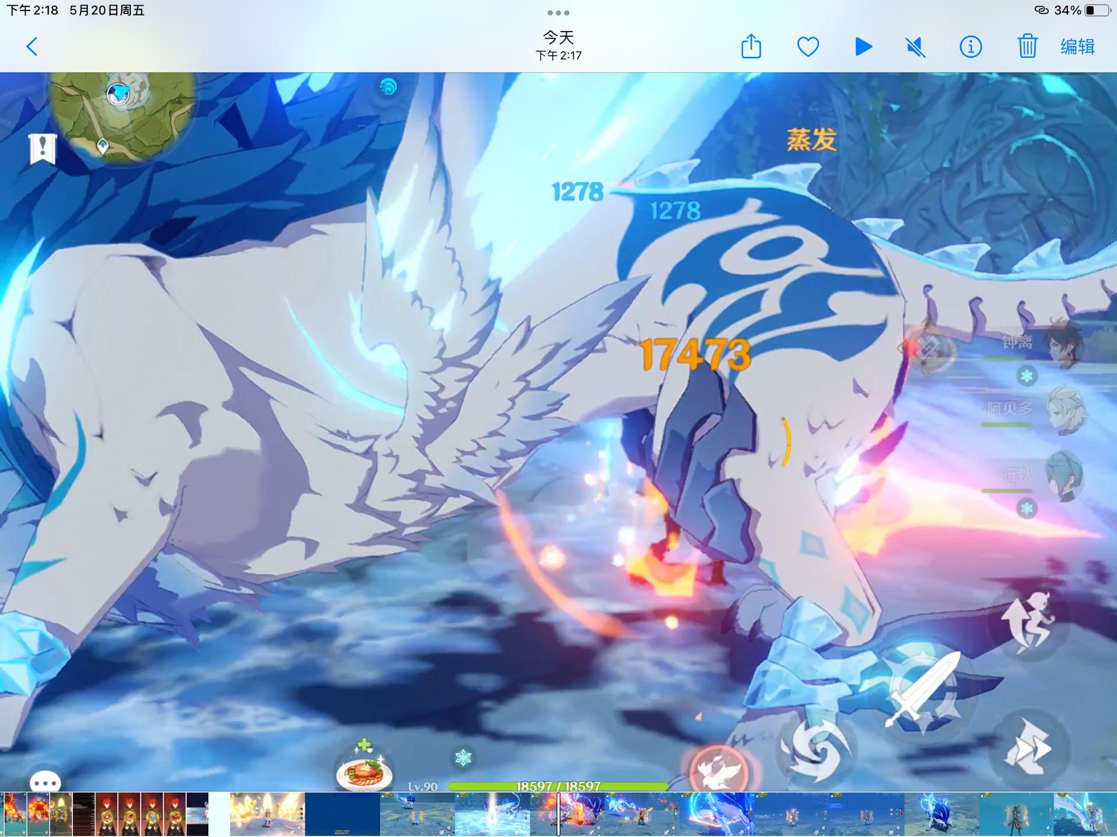1117x837 pixels.
Task: Tap the 蒸发 reaction text
Action: point(811,139)
